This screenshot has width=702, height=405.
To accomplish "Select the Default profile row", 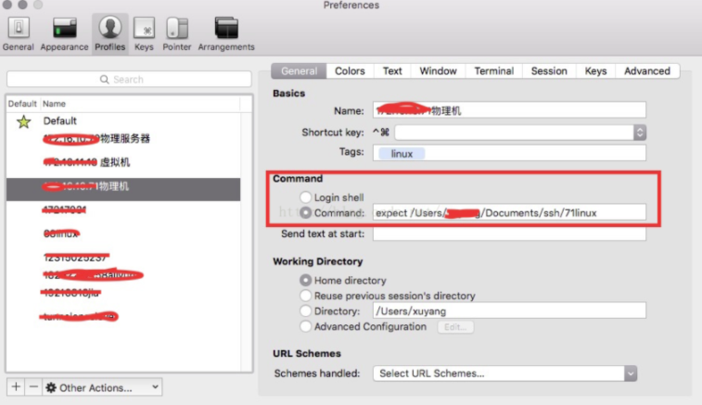I will point(123,120).
